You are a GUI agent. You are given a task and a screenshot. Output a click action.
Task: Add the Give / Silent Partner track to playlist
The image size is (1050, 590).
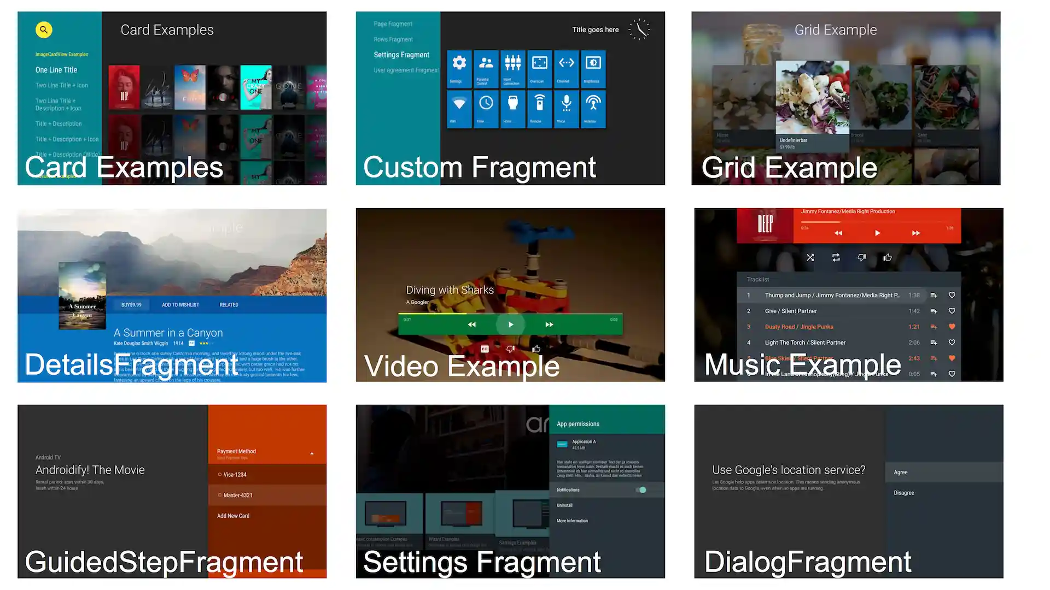click(x=934, y=311)
